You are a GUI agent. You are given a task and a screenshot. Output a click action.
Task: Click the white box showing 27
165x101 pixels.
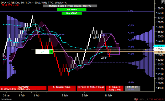pyautogui.click(x=43, y=52)
